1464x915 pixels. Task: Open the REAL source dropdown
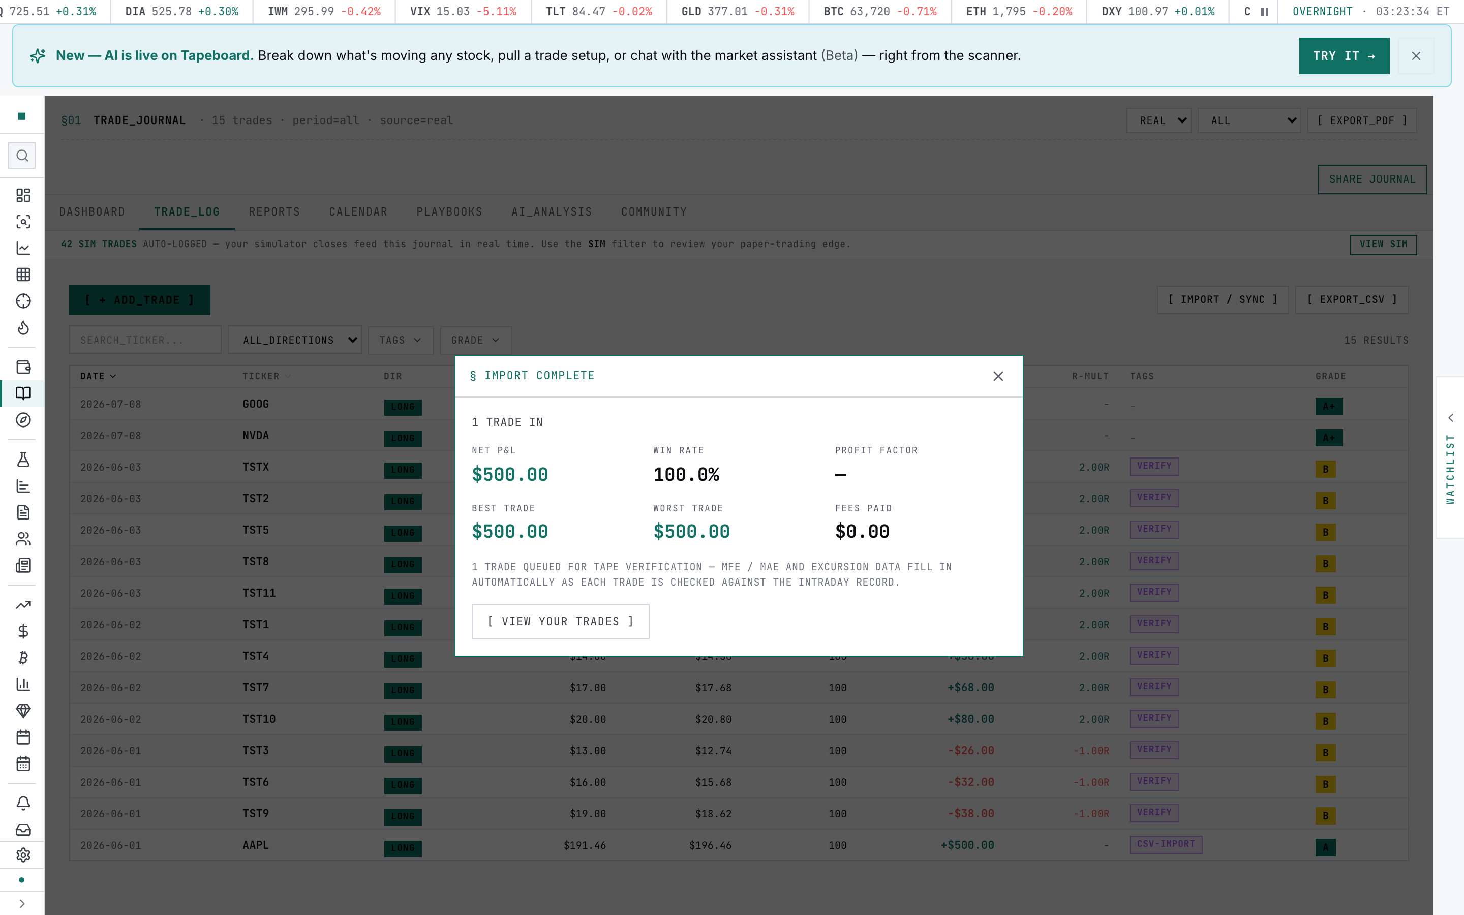pyautogui.click(x=1158, y=120)
